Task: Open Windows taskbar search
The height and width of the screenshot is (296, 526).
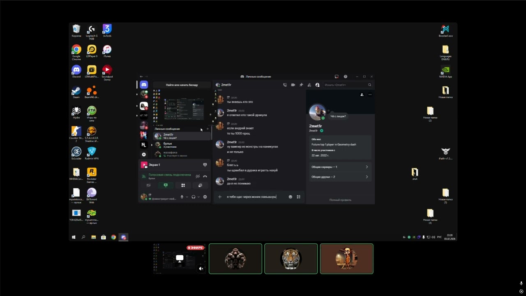Action: (83, 237)
